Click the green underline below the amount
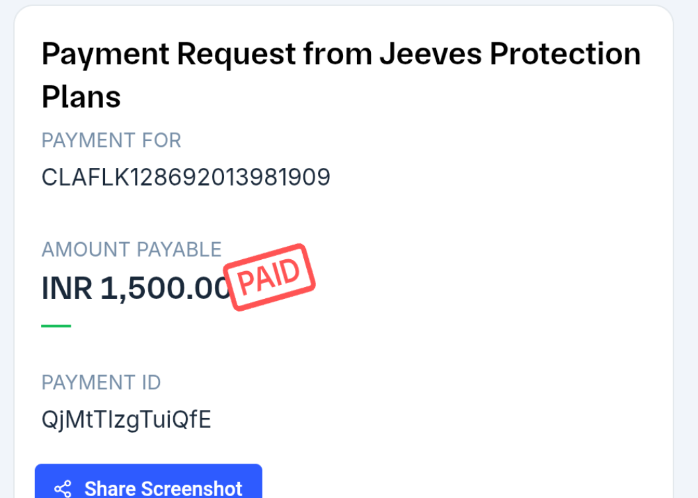This screenshot has width=698, height=498. coord(56,326)
